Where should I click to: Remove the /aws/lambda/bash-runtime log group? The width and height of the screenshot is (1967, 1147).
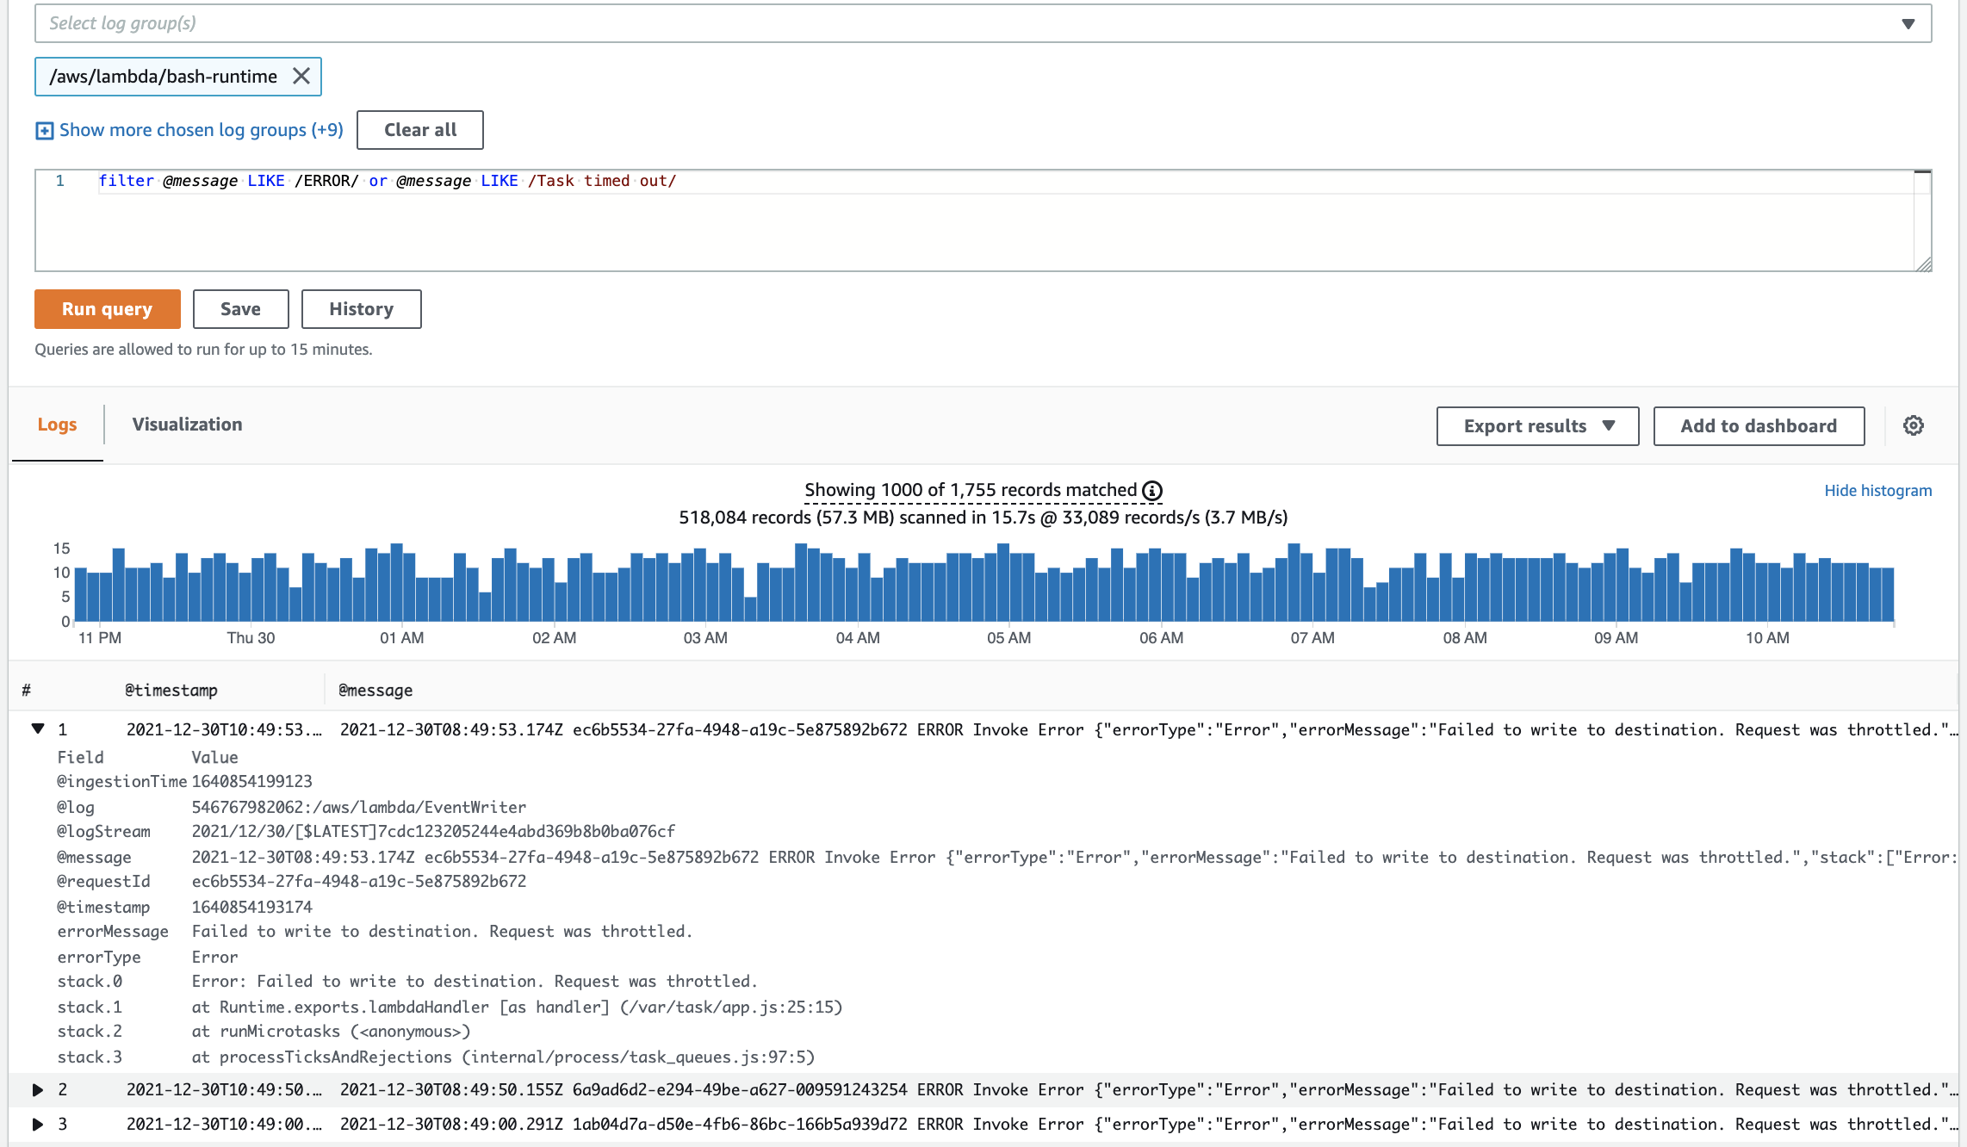click(x=302, y=76)
